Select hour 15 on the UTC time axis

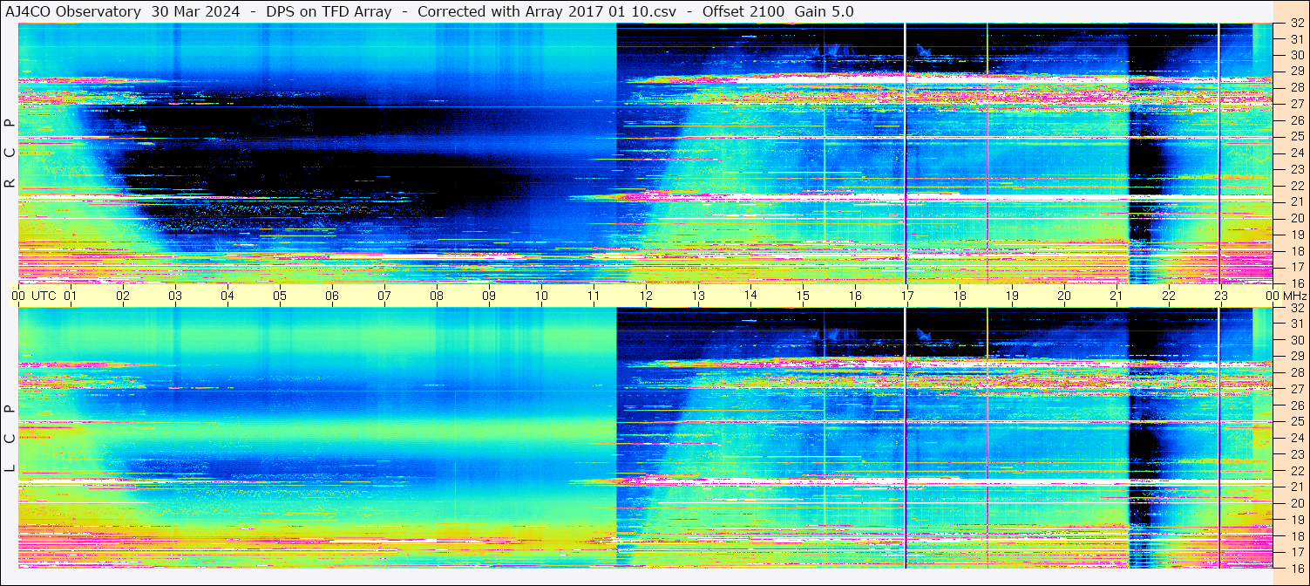[x=803, y=296]
